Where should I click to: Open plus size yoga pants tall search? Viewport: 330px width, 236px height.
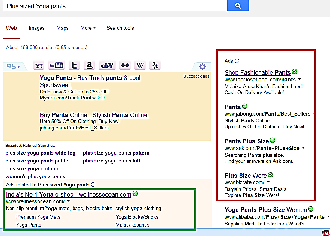coord(112,161)
